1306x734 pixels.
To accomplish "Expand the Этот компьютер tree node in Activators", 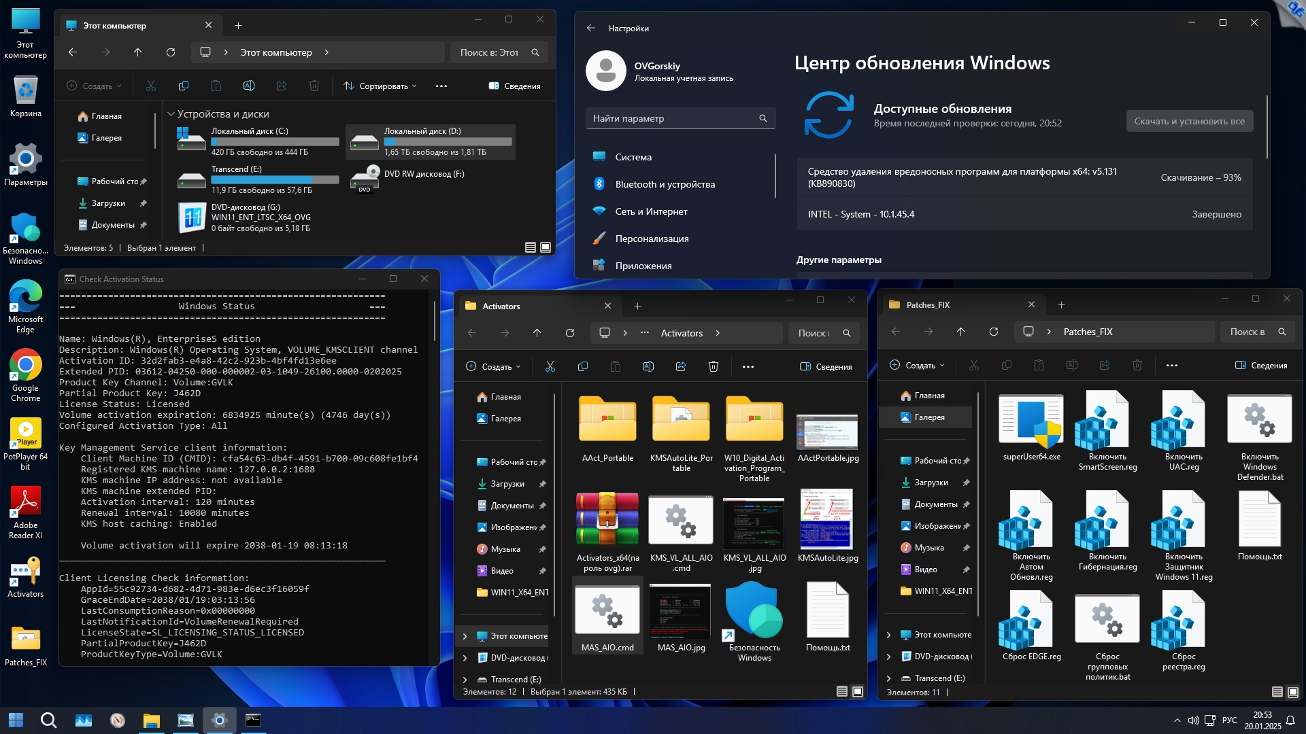I will tap(465, 636).
